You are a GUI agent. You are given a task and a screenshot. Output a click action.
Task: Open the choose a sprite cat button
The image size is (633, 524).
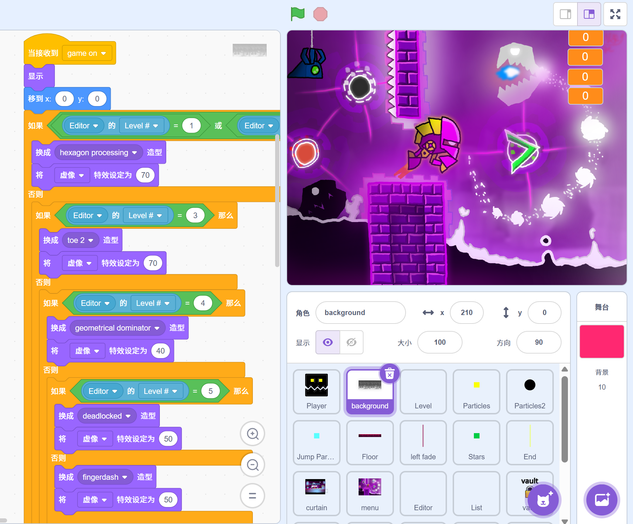(x=543, y=500)
